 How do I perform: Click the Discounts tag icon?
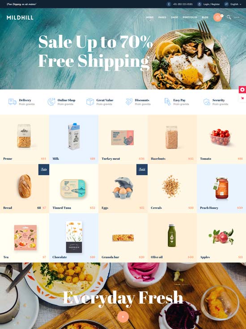click(129, 102)
